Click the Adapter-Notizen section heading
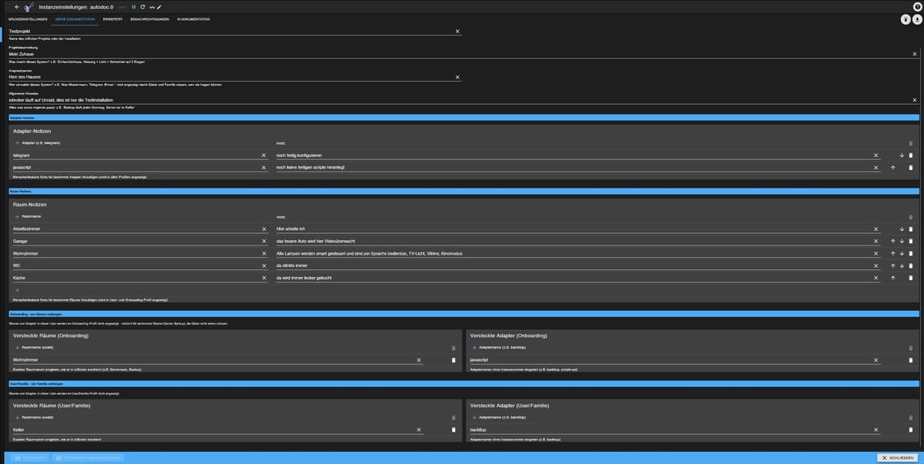Screen dimensions: 924x464 point(32,131)
